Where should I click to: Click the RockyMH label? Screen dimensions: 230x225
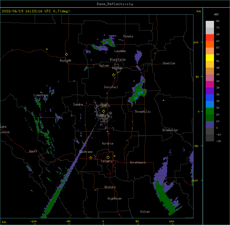[65, 61]
